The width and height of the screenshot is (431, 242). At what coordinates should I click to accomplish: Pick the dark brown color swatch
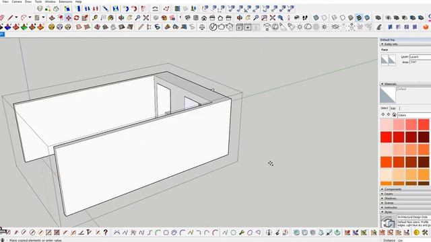424,162
